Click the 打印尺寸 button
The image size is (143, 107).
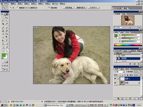[93, 7]
